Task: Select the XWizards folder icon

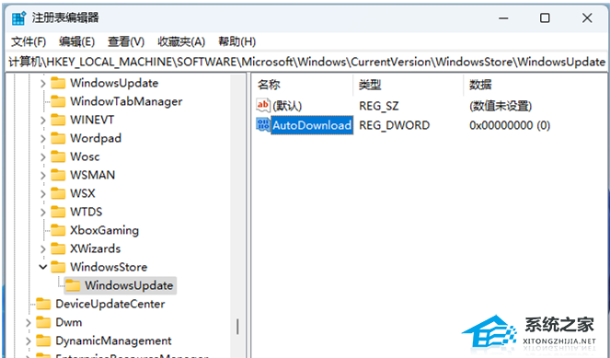Action: click(58, 248)
